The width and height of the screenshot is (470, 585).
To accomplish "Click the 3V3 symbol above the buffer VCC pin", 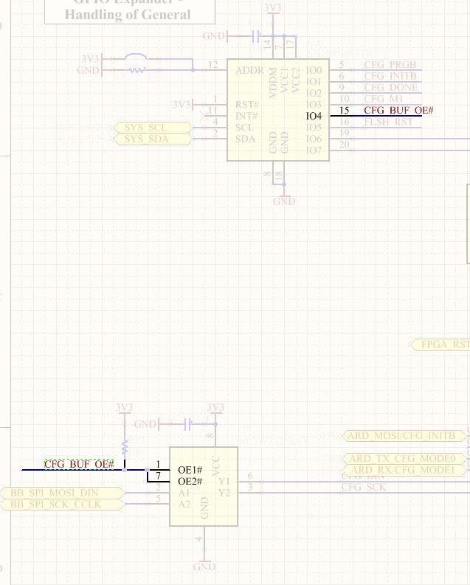I will pyautogui.click(x=215, y=408).
